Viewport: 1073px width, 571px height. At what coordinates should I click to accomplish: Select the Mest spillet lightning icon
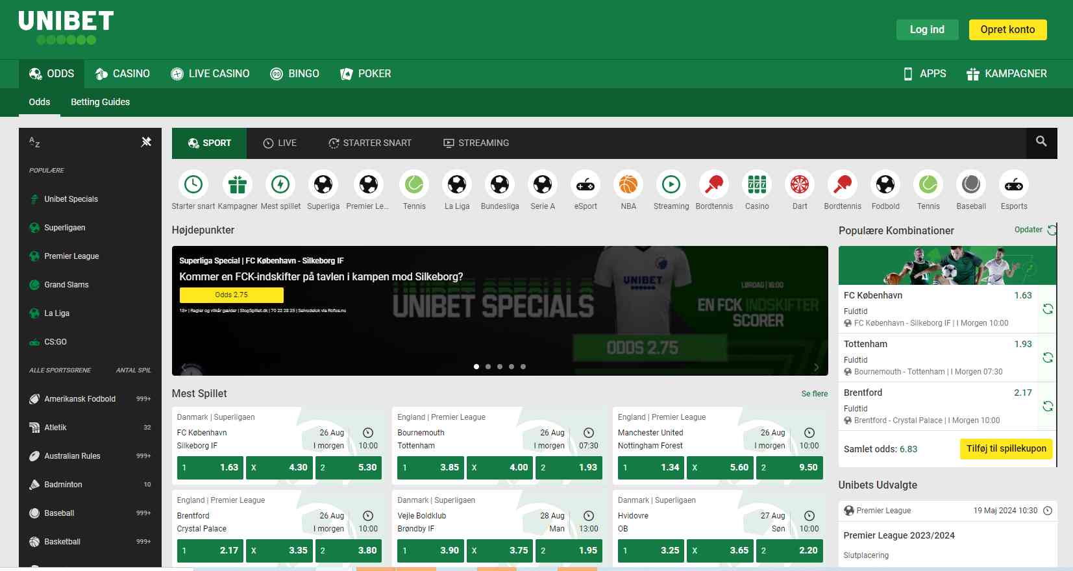pyautogui.click(x=280, y=184)
